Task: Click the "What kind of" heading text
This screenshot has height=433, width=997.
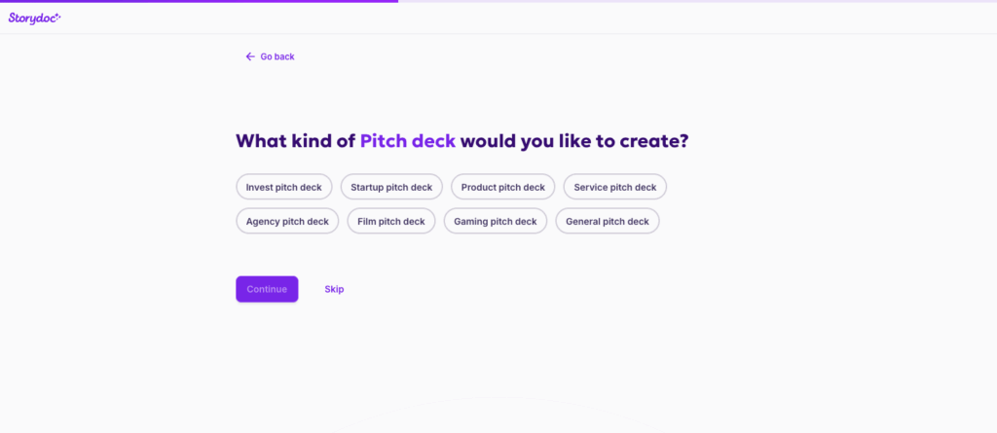Action: (295, 141)
